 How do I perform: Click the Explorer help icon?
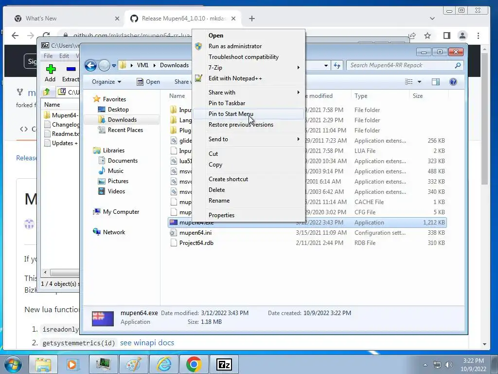(x=453, y=82)
